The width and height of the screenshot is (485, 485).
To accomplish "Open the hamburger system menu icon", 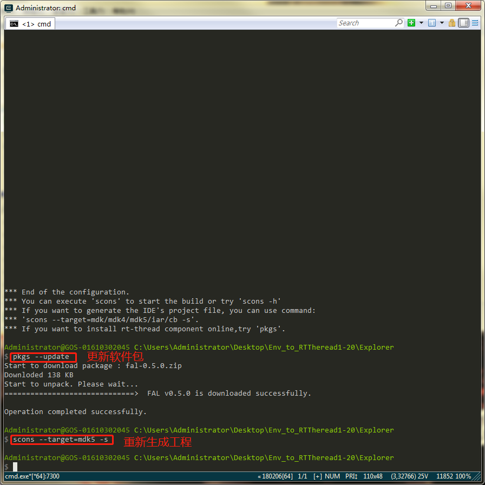I will 475,23.
